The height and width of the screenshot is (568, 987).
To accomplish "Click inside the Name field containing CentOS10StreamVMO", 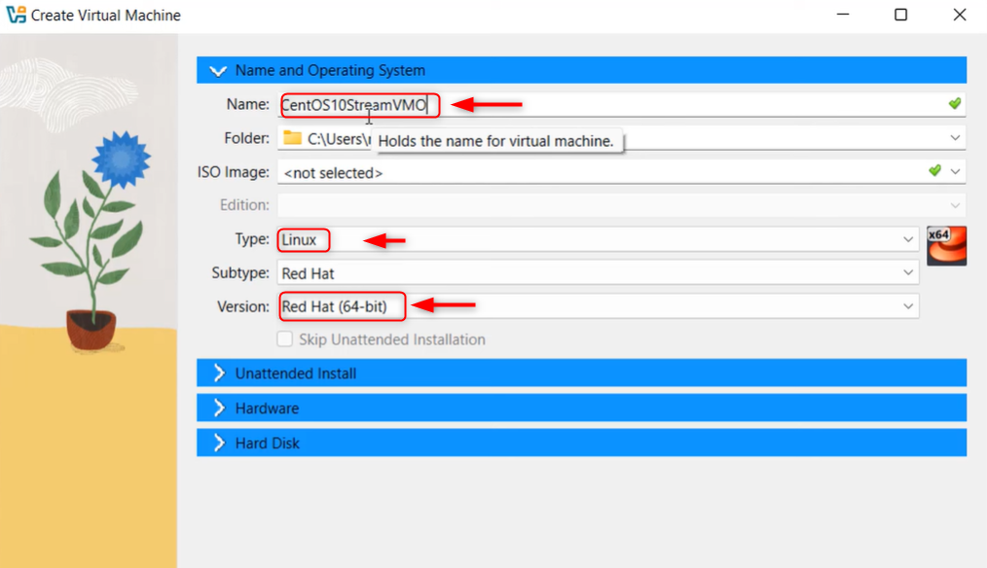I will point(360,104).
